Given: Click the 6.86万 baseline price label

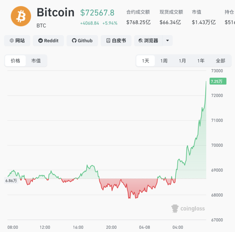Looking at the screenshot, I should tap(11, 181).
